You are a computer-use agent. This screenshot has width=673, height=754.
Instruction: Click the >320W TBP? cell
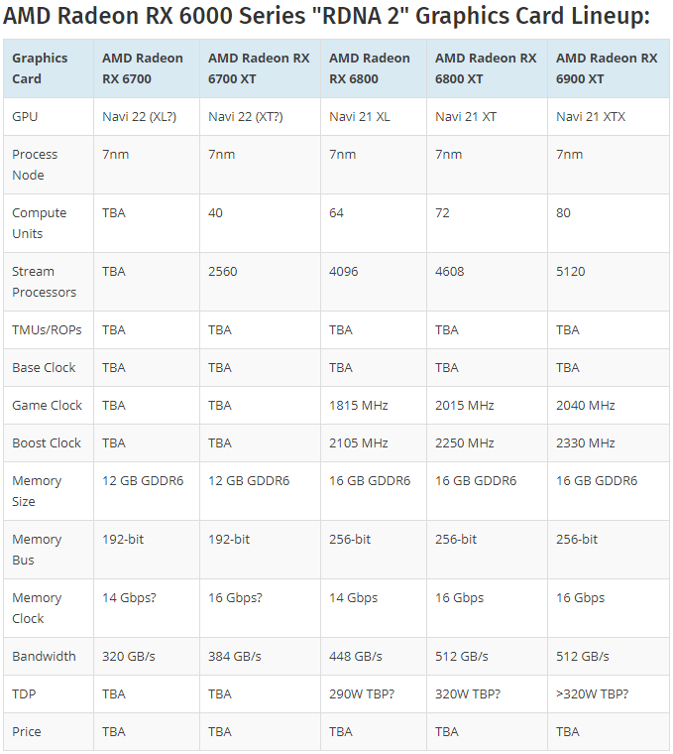point(592,693)
